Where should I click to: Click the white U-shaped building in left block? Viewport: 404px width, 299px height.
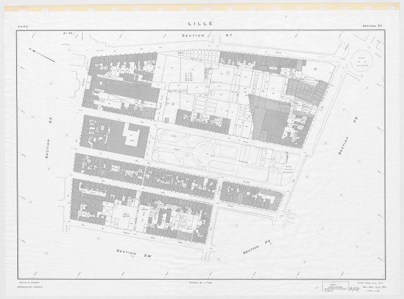coord(132,135)
